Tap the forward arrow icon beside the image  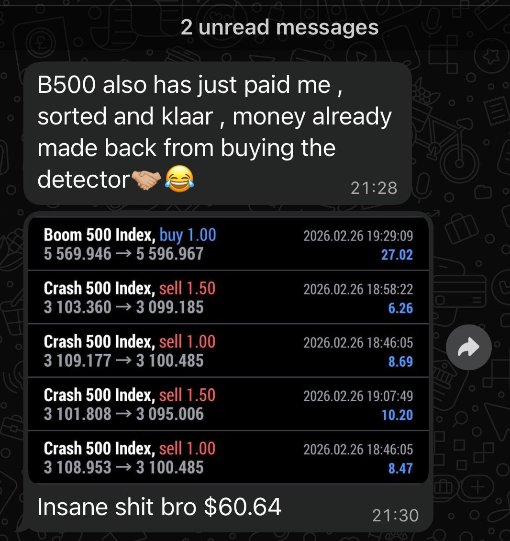pyautogui.click(x=469, y=347)
